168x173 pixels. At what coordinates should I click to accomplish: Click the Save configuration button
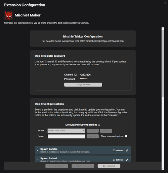[57, 166]
